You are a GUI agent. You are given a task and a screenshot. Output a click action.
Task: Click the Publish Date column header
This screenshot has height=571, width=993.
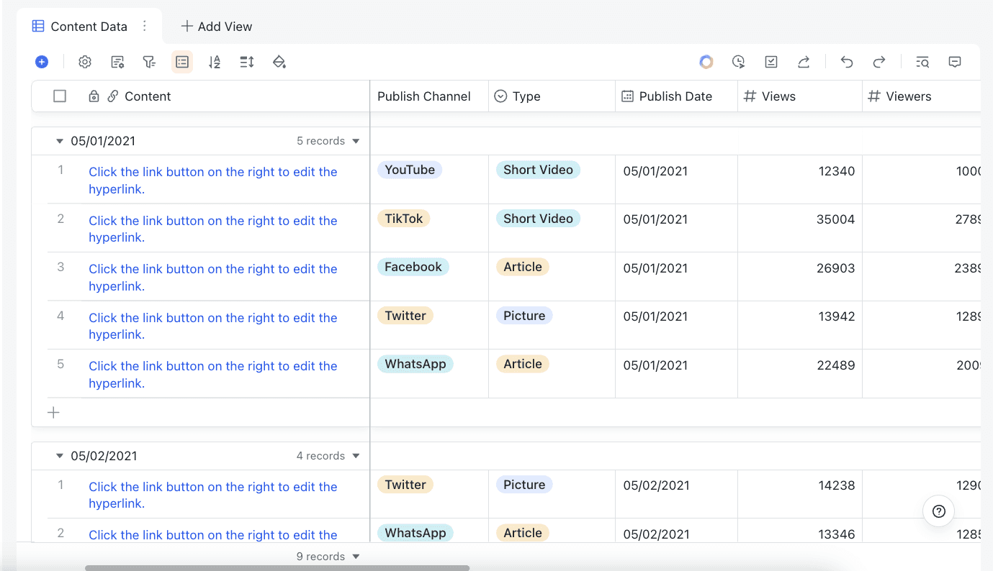pos(676,96)
